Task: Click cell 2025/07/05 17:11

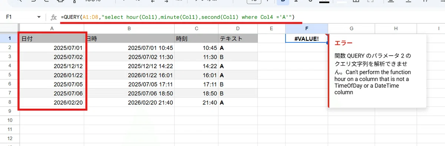Action: 129,84
